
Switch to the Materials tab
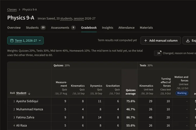coord(146,28)
